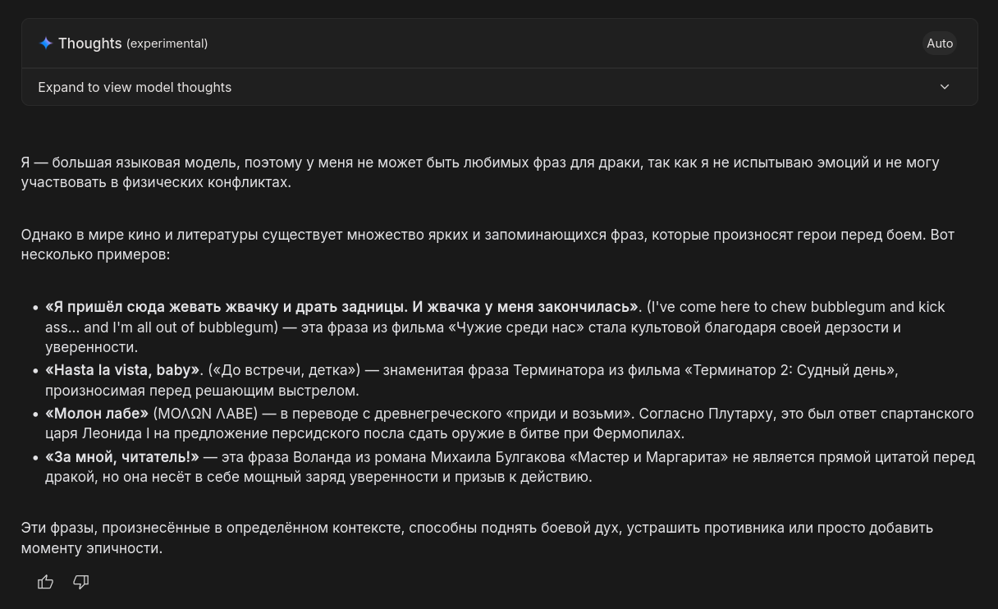Expand thoughts using the chevron arrow
This screenshot has width=998, height=609.
tap(944, 87)
